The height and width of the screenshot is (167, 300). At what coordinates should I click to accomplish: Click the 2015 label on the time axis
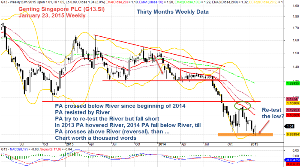255,144
